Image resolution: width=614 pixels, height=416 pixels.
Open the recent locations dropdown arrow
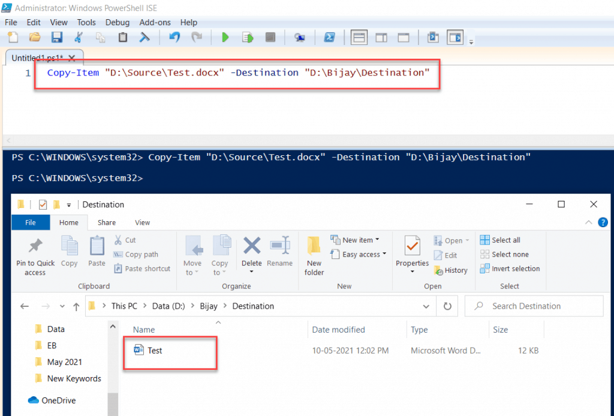62,306
